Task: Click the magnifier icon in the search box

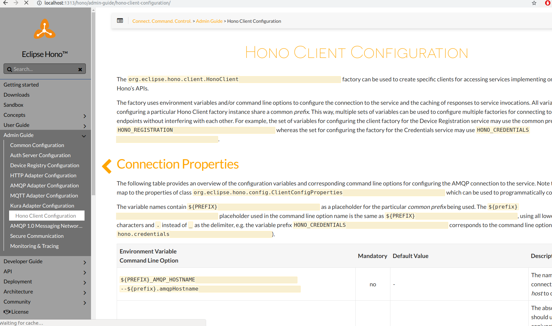Action: click(9, 69)
